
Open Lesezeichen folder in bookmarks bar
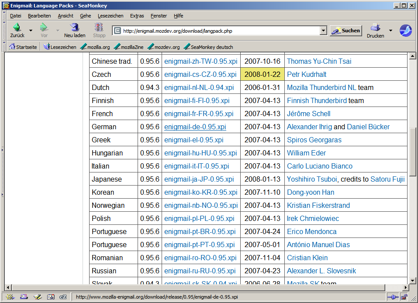coord(60,47)
